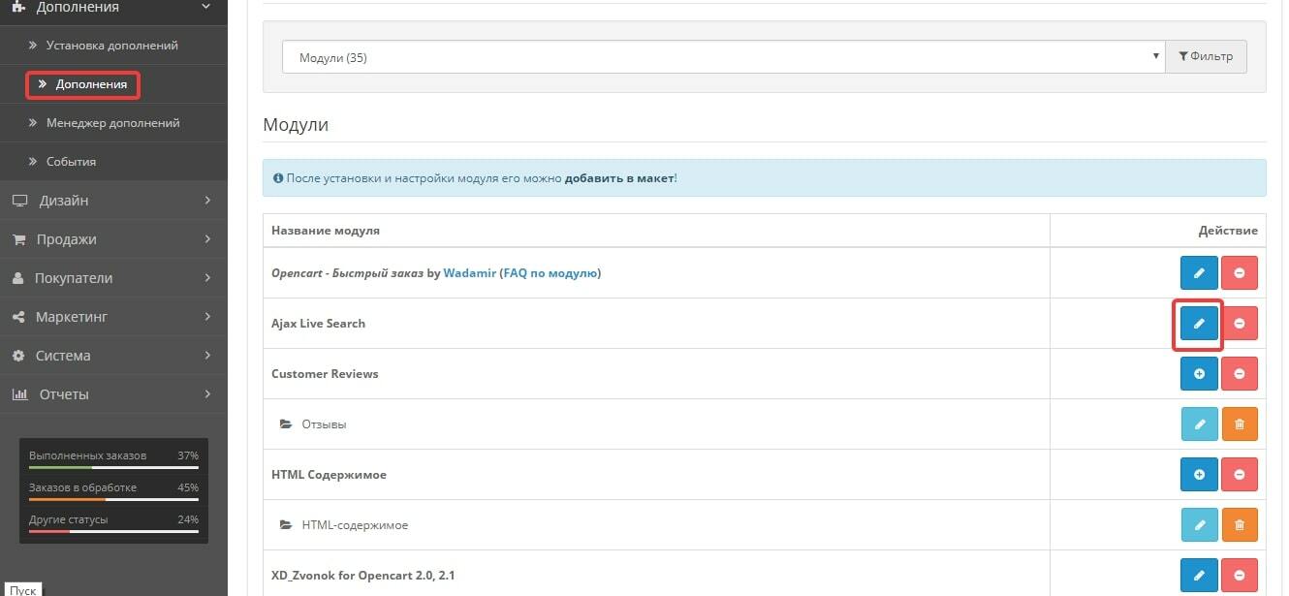The height and width of the screenshot is (596, 1289).
Task: Edit the HTML-содержимое submodule
Action: coord(1199,525)
